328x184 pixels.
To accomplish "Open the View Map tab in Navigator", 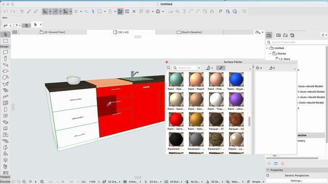I will [x=278, y=35].
